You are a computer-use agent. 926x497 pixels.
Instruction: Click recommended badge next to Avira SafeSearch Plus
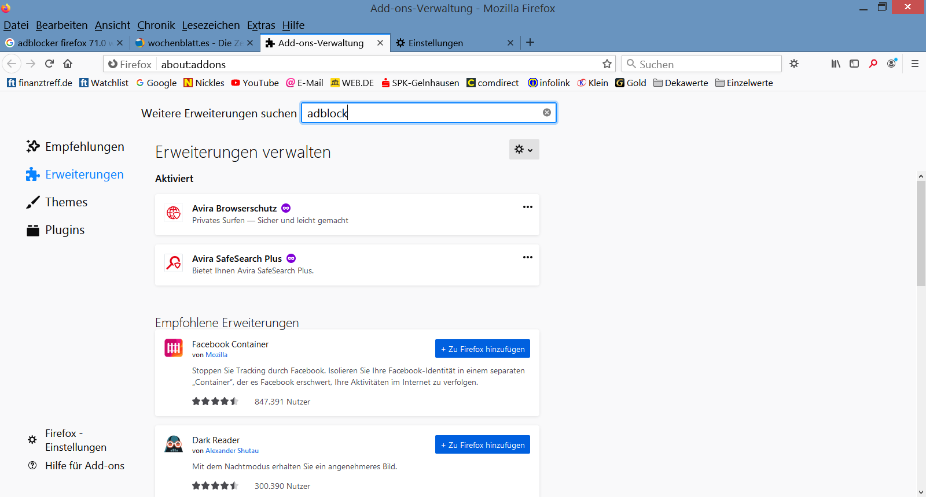pyautogui.click(x=291, y=258)
